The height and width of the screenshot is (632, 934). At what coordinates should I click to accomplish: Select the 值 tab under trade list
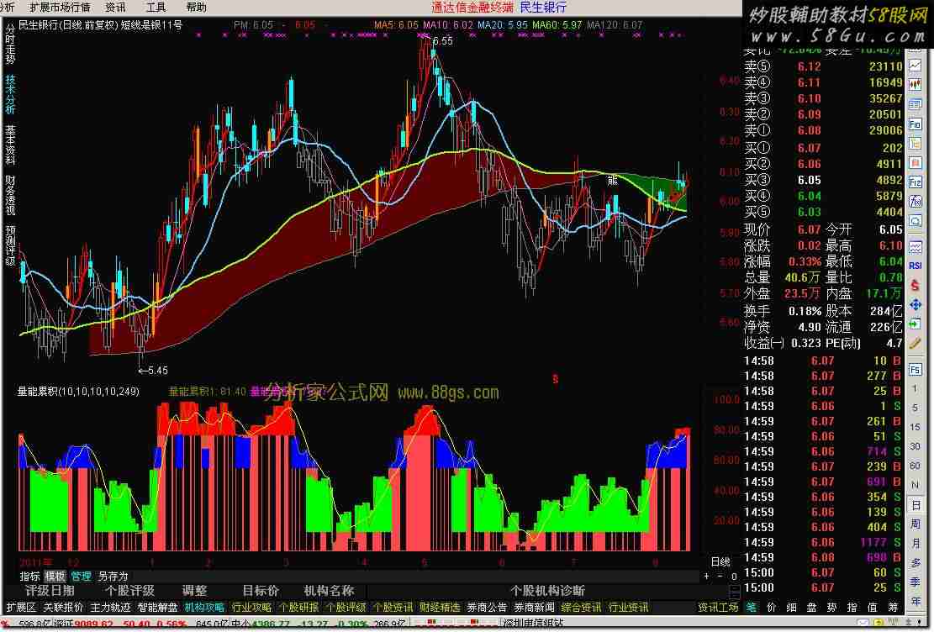[x=873, y=608]
